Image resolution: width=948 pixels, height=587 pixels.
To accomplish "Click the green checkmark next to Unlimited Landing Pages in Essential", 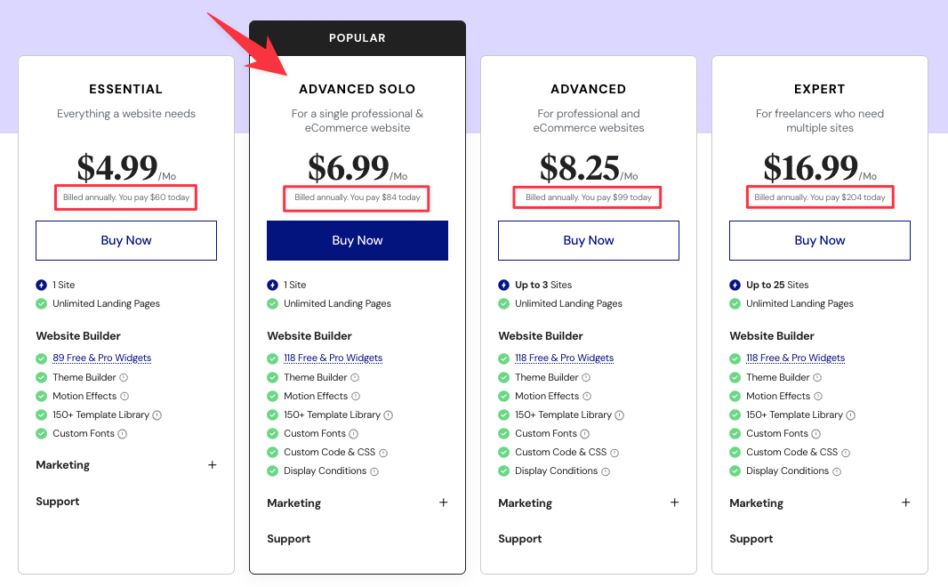I will [41, 303].
